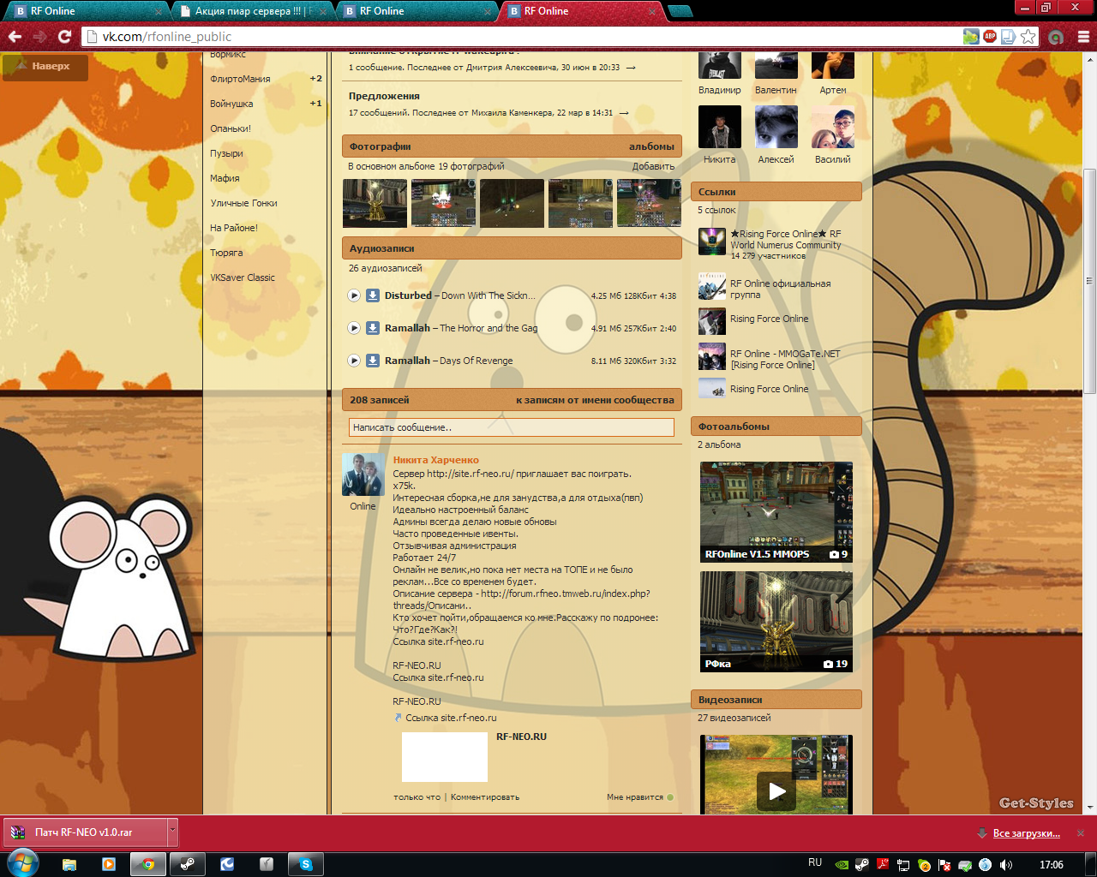Screen dimensions: 1097x877
Task: Open the Windows Start menu orb
Action: [x=21, y=862]
